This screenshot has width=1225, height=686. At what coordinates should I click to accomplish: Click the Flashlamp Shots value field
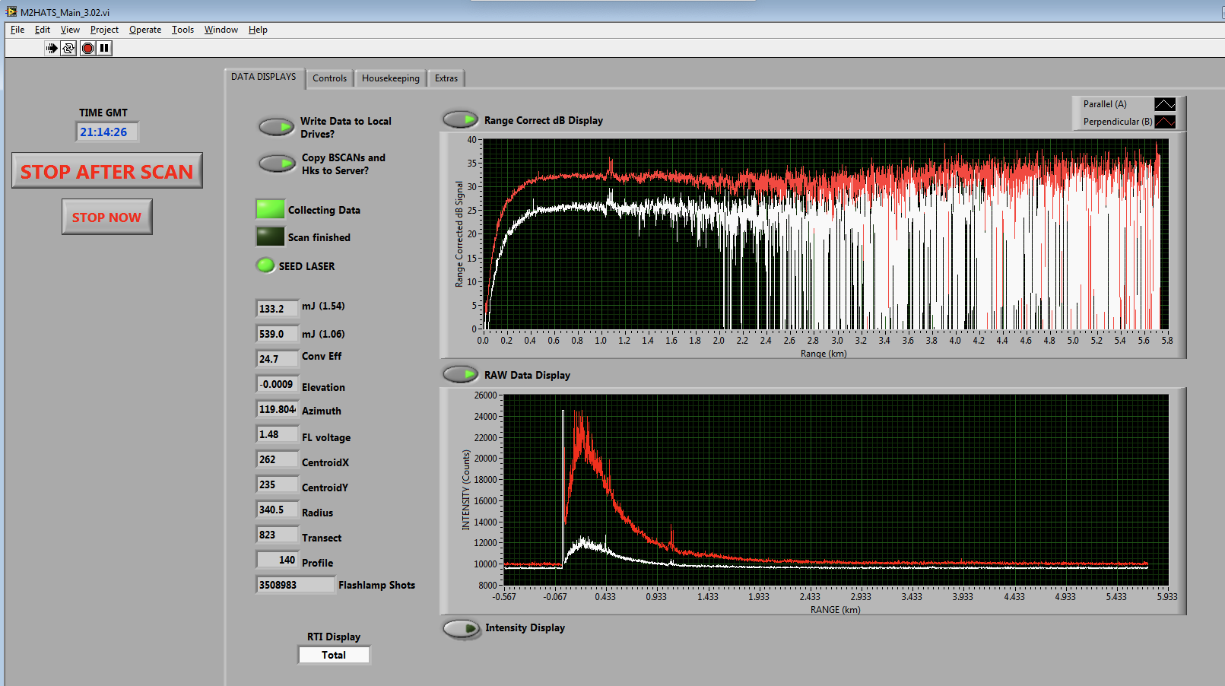click(294, 585)
